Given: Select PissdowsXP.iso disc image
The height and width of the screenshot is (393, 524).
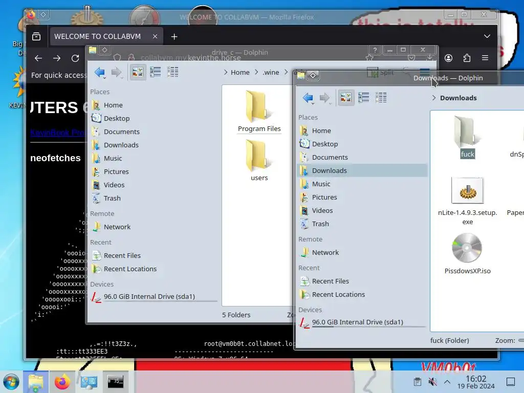Looking at the screenshot, I should 467,254.
